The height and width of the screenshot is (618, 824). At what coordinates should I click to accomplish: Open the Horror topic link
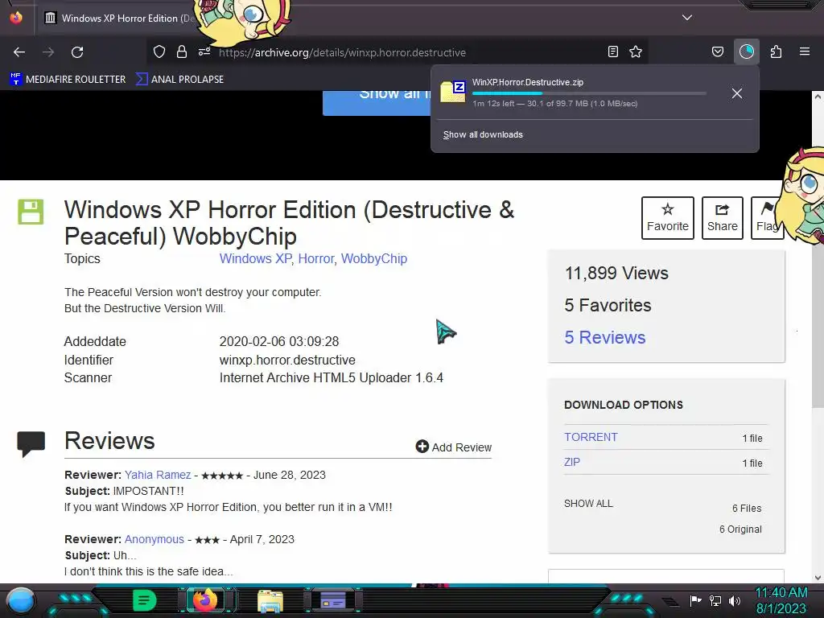(315, 258)
